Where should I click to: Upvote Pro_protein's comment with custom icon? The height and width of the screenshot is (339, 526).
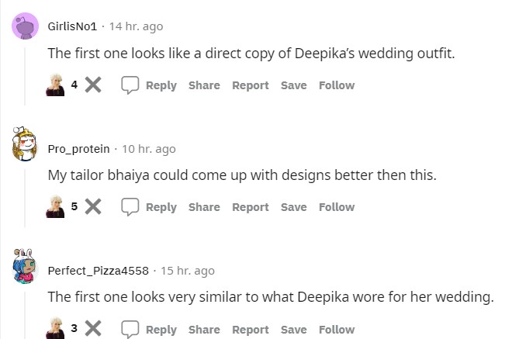tap(55, 206)
